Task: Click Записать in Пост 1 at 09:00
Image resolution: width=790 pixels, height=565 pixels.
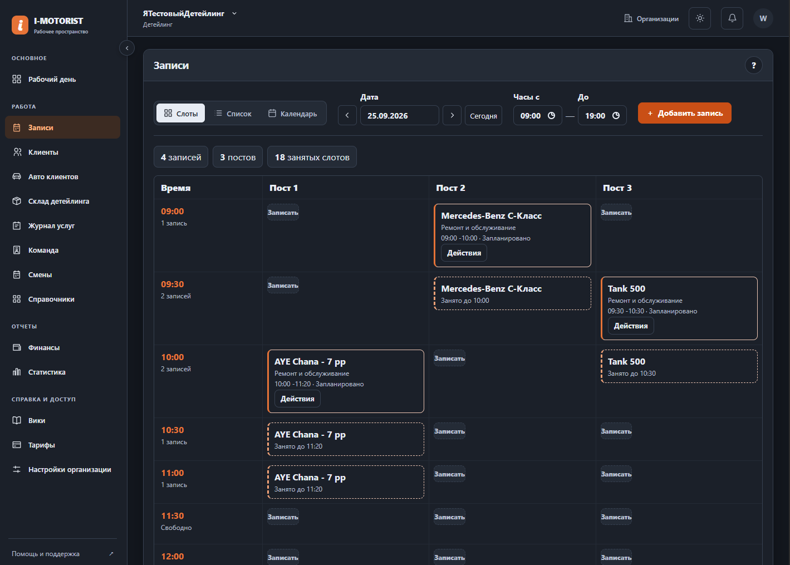Action: [x=283, y=212]
